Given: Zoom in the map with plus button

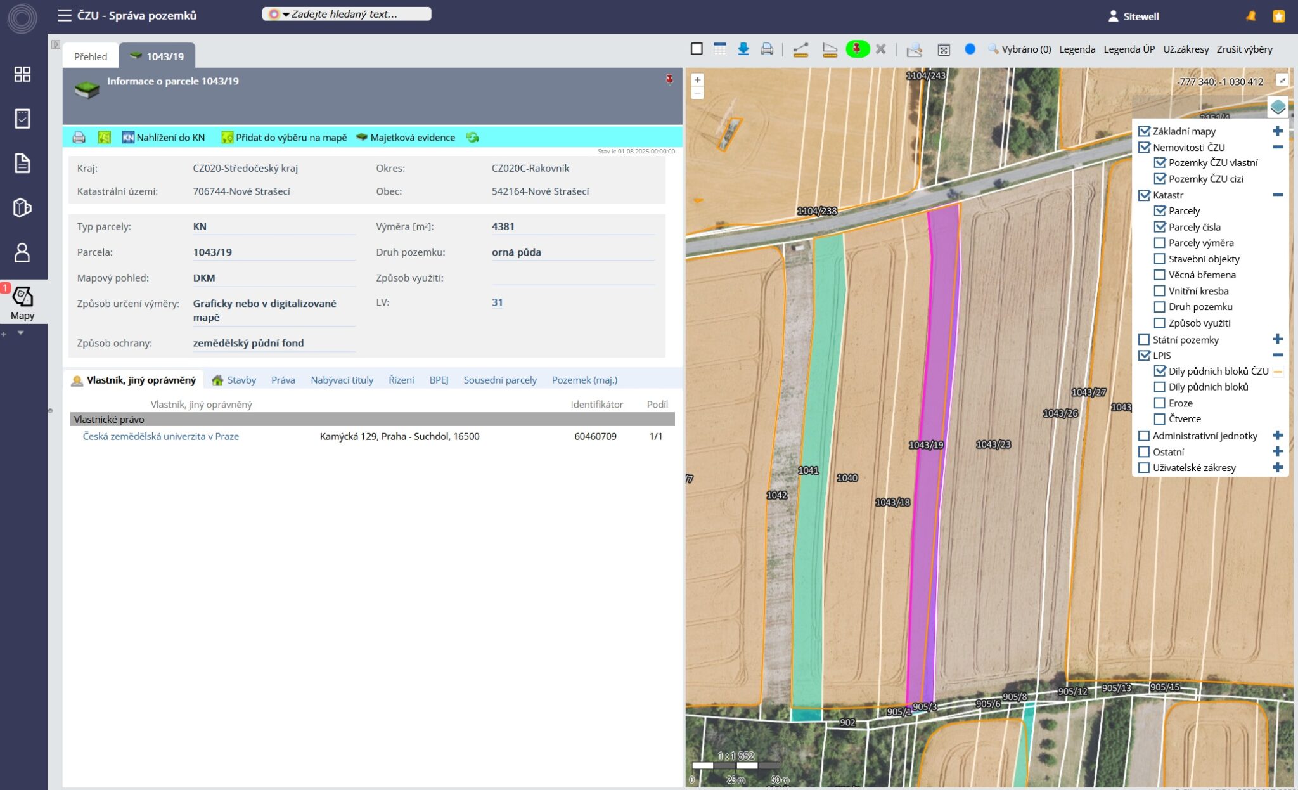Looking at the screenshot, I should 697,80.
